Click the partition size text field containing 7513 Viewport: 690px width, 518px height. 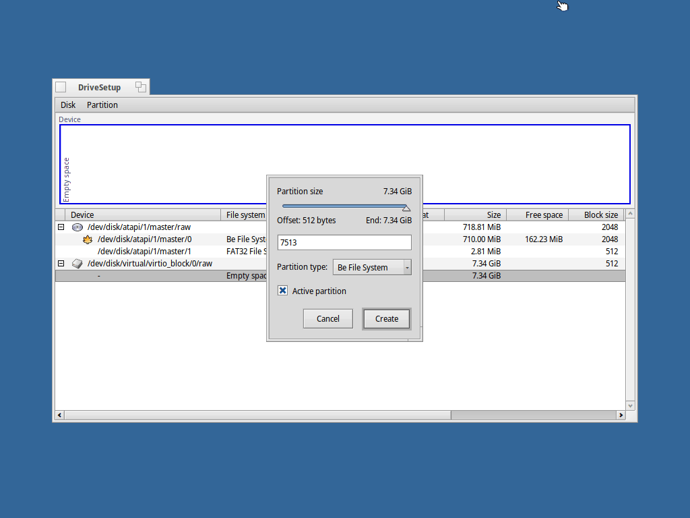(344, 242)
